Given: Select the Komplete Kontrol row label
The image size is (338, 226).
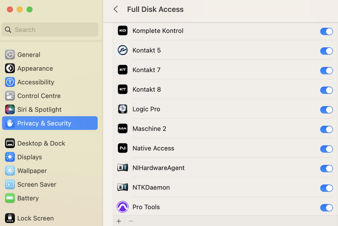Looking at the screenshot, I should point(158,31).
